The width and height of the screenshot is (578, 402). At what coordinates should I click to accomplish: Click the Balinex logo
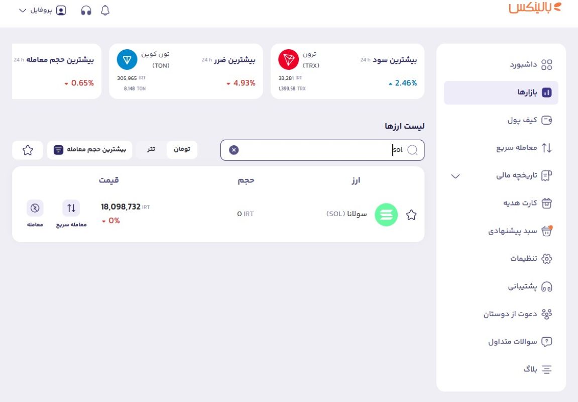(535, 8)
